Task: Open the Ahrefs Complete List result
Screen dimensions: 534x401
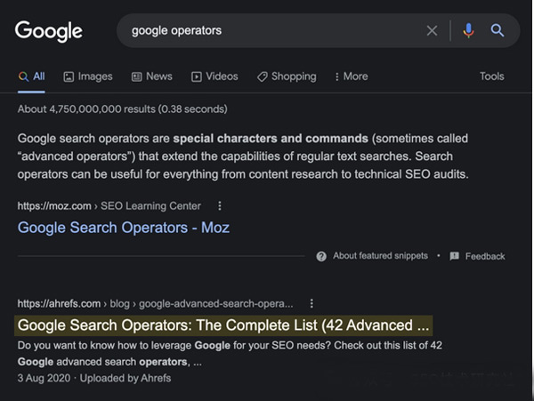Action: pos(223,325)
